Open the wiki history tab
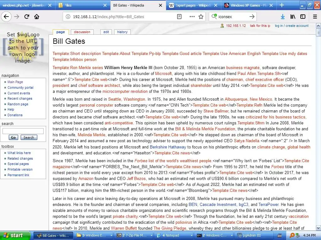Image resolution: width=321 pixels, height=240 pixels. 123,32
